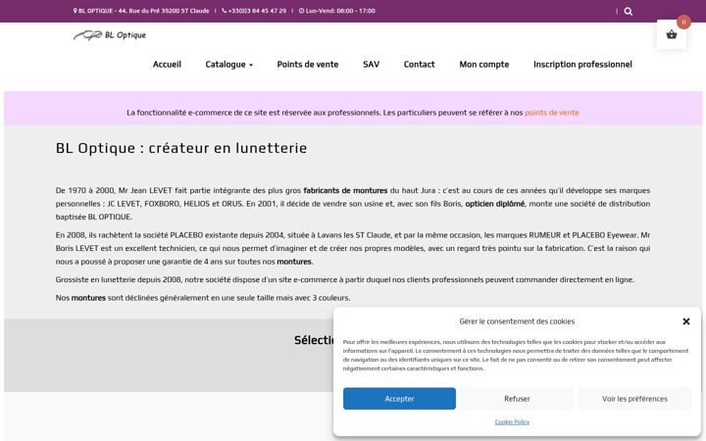Open the SAV menu item
The width and height of the screenshot is (706, 441).
coord(371,65)
